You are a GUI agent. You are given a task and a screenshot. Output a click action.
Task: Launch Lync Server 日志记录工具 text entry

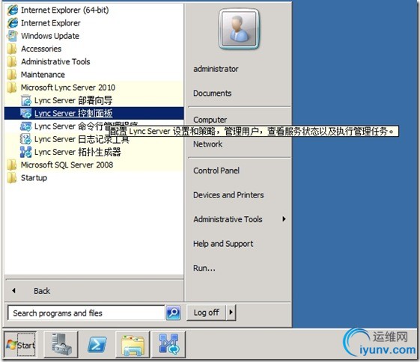(x=82, y=139)
